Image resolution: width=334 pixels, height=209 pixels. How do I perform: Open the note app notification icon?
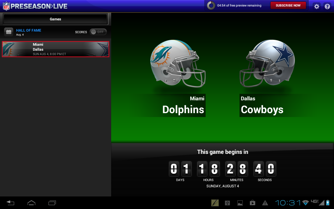215,203
